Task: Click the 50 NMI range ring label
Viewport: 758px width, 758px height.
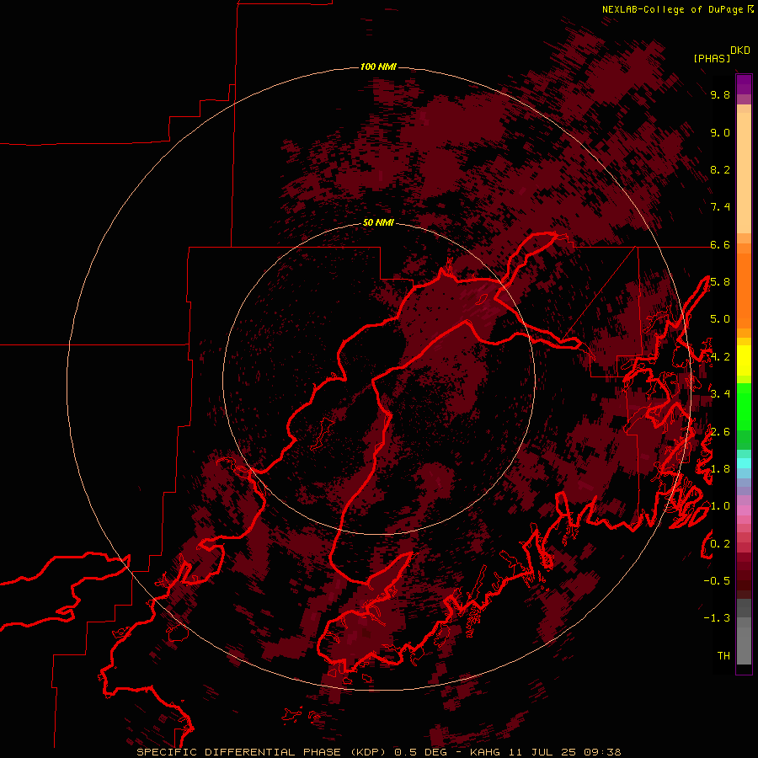Action: [378, 222]
